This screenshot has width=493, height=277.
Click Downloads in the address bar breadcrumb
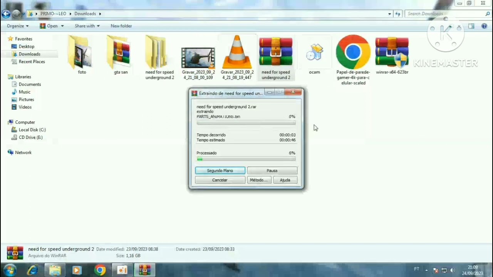point(85,14)
